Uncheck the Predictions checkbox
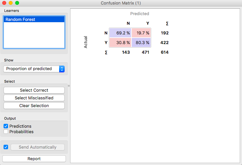The height and width of the screenshot is (165, 242). pos(6,126)
